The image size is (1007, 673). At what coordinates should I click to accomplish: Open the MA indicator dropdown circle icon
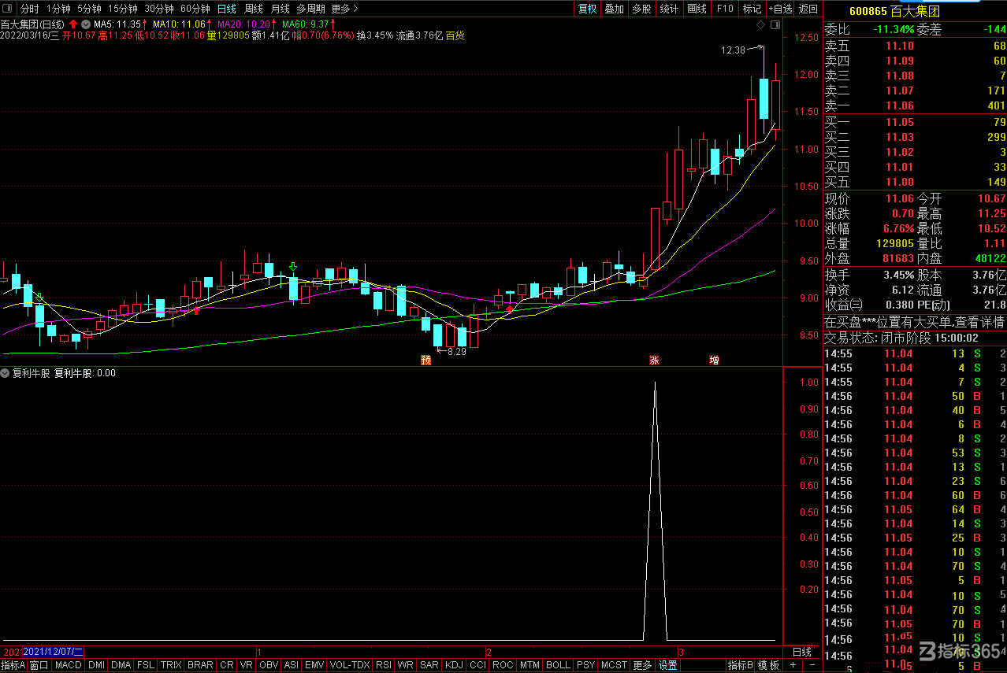(85, 24)
